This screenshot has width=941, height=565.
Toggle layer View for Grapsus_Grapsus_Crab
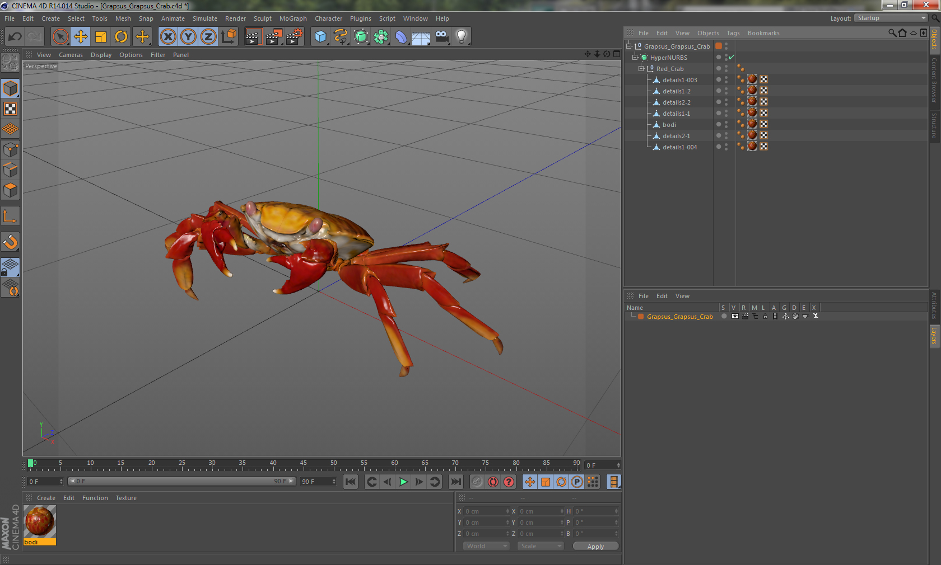[735, 316]
